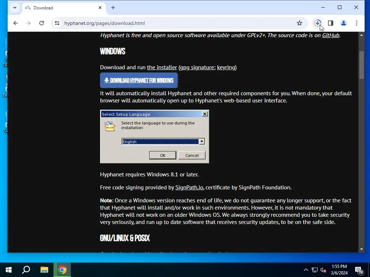View site information icon in address bar
The height and width of the screenshot is (277, 370).
pos(57,23)
